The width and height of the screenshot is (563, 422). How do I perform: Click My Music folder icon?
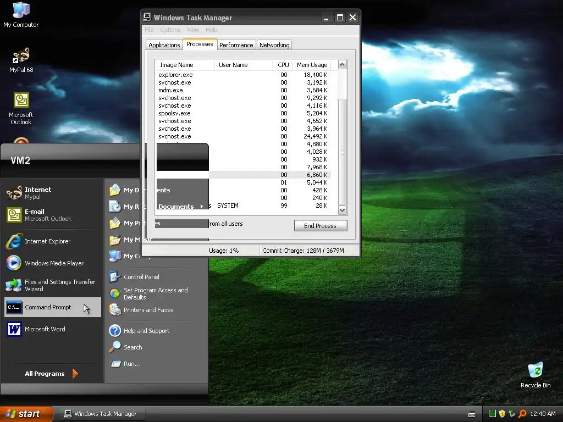tap(115, 240)
